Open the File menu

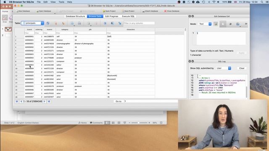(39, 2)
